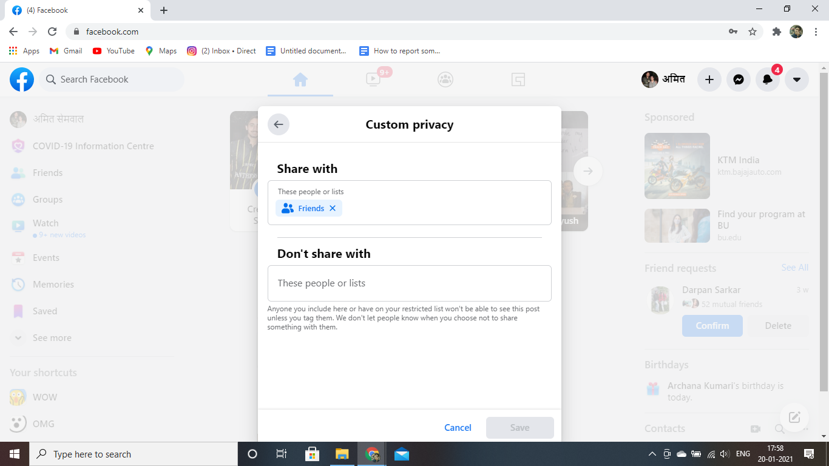
Task: Bookmark page with star icon
Action: click(753, 32)
